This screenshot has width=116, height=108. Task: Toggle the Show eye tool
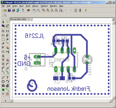[8, 22]
